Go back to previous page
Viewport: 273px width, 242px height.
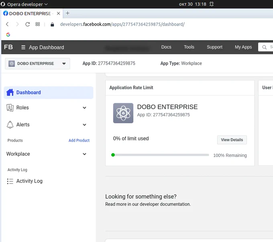click(7, 24)
